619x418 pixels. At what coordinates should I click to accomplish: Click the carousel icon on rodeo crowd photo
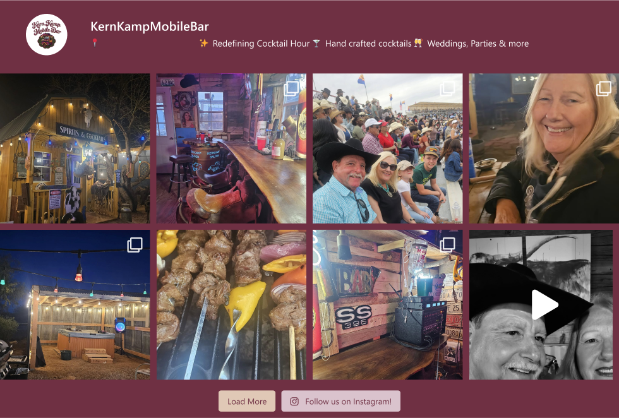point(447,89)
